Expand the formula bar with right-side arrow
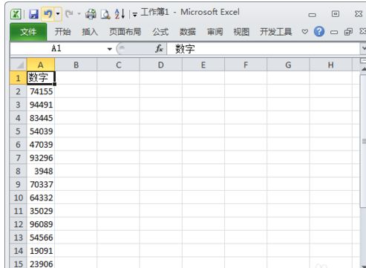This screenshot has height=268, width=366. tap(363, 48)
